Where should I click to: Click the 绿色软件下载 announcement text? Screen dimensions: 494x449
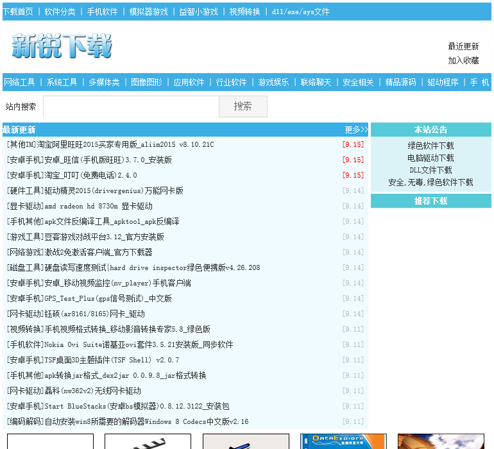point(430,146)
